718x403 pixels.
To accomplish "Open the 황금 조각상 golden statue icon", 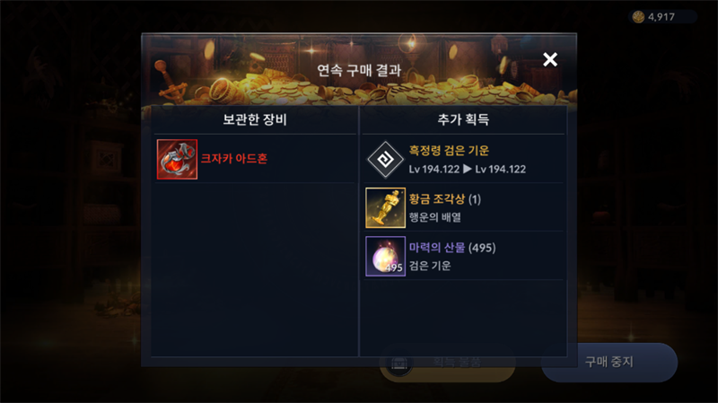I will click(386, 208).
